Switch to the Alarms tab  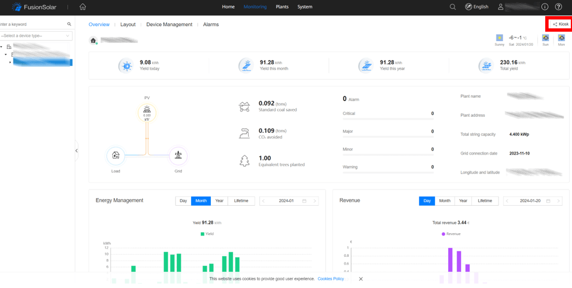(x=211, y=24)
